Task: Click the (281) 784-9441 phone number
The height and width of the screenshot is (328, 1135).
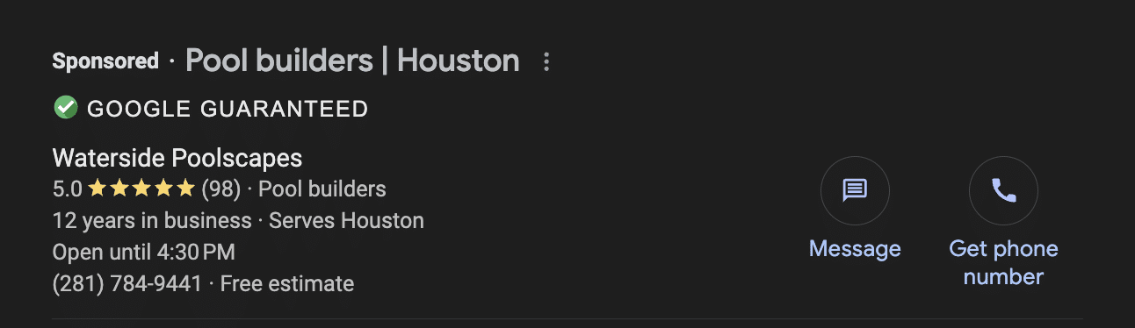Action: (x=127, y=283)
